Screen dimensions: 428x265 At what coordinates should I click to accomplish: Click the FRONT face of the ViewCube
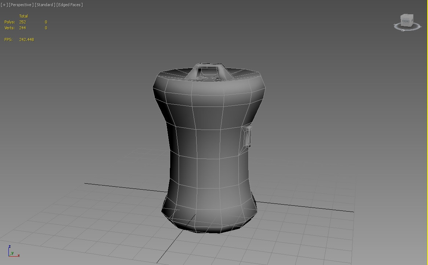coord(406,22)
